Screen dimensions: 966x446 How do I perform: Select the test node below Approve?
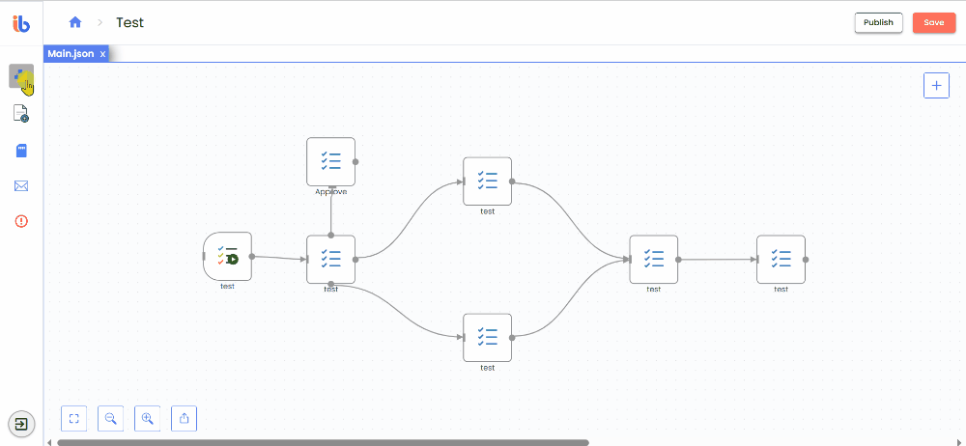pyautogui.click(x=330, y=260)
